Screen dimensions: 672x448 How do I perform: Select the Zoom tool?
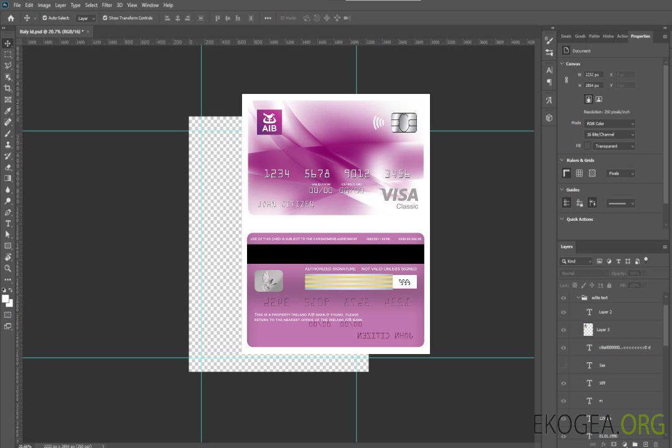(x=7, y=268)
